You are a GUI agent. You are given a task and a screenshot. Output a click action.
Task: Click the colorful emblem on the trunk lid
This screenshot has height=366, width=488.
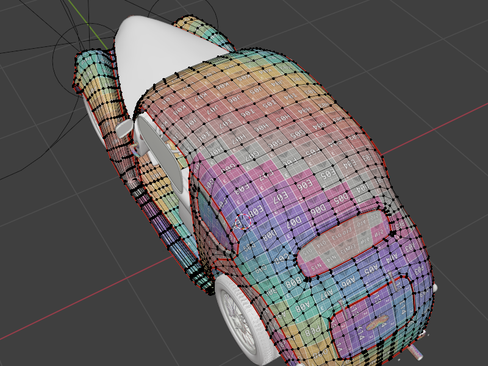(377, 323)
